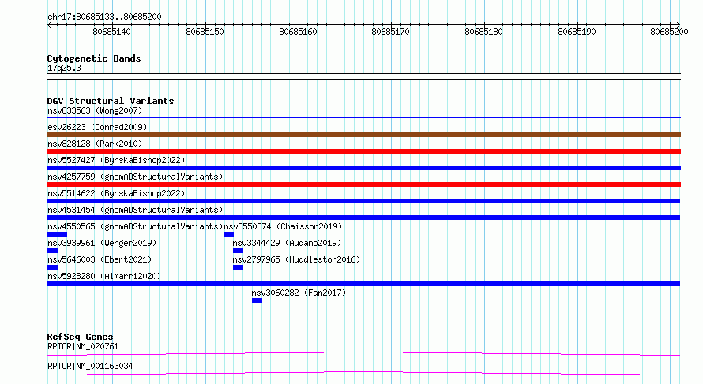This screenshot has width=703, height=384.
Task: Open nsv4550565 (gnomADStructuralVariants) label
Action: pyautogui.click(x=135, y=226)
